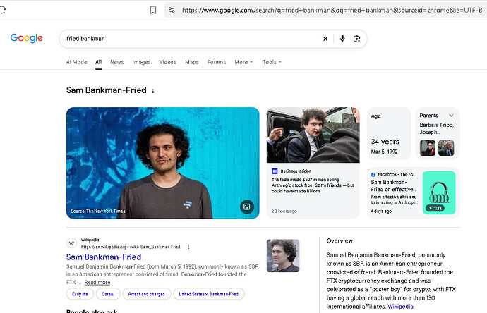
Task: Switch to the Videos tab
Action: pos(168,62)
